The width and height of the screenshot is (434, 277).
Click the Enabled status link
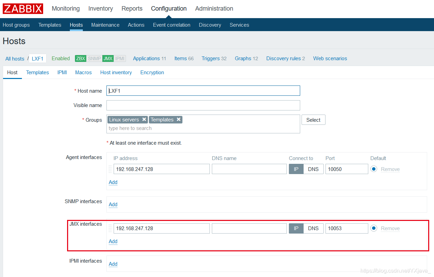(61, 58)
